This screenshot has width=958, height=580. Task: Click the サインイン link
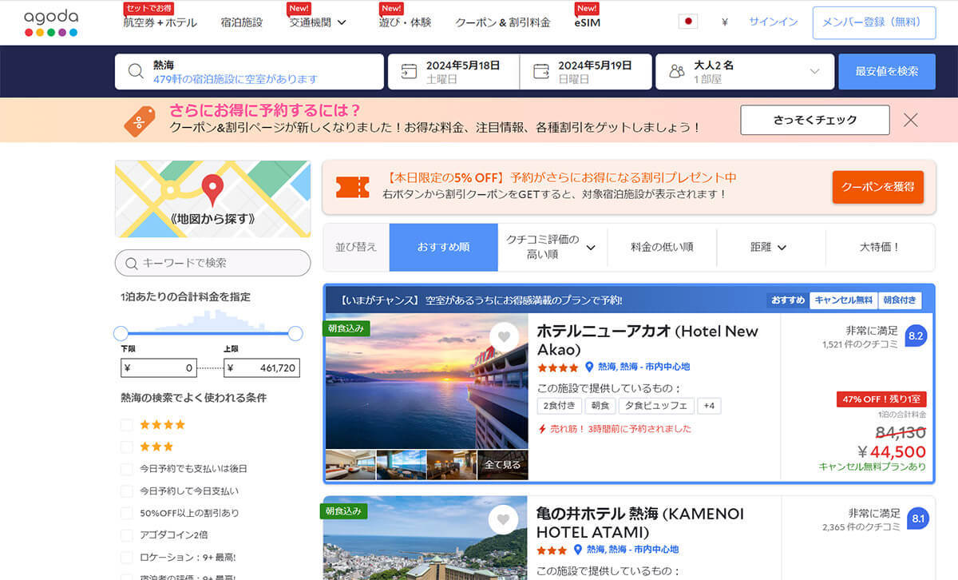[773, 22]
